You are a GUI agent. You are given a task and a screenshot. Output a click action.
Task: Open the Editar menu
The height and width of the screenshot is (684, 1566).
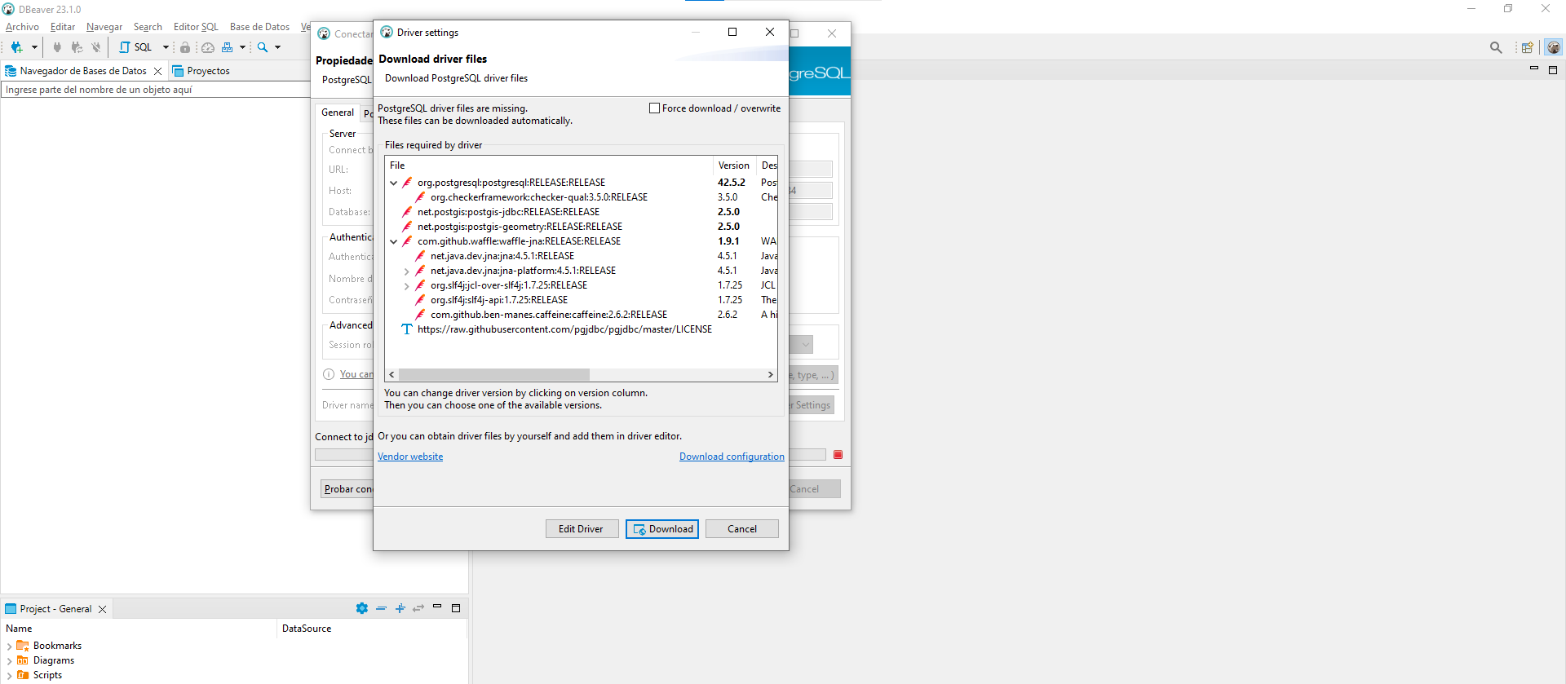point(63,27)
